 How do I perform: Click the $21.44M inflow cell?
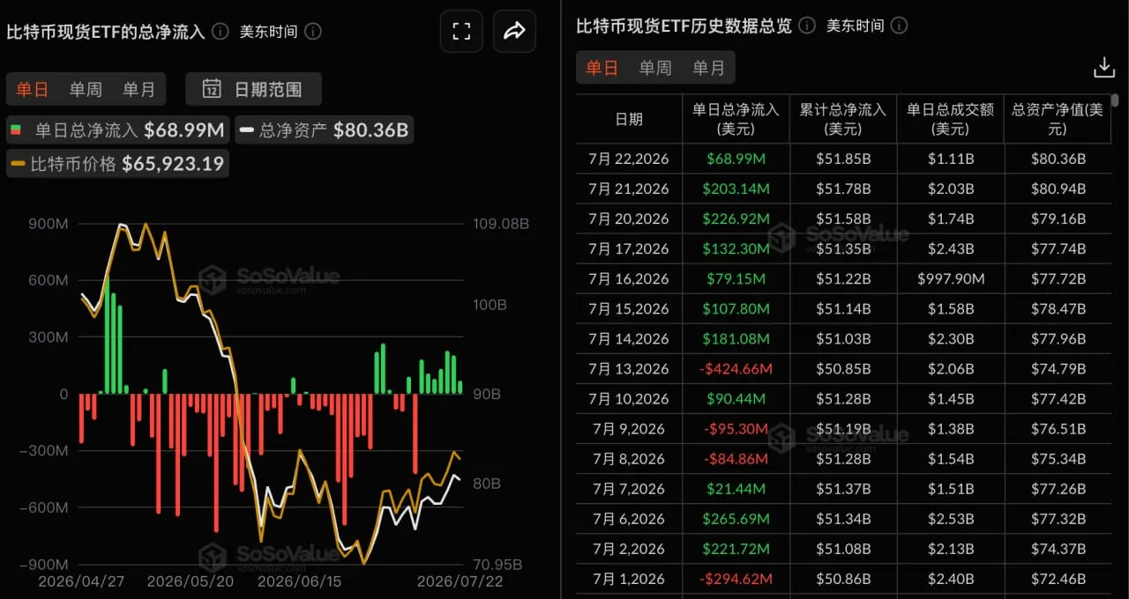click(736, 489)
